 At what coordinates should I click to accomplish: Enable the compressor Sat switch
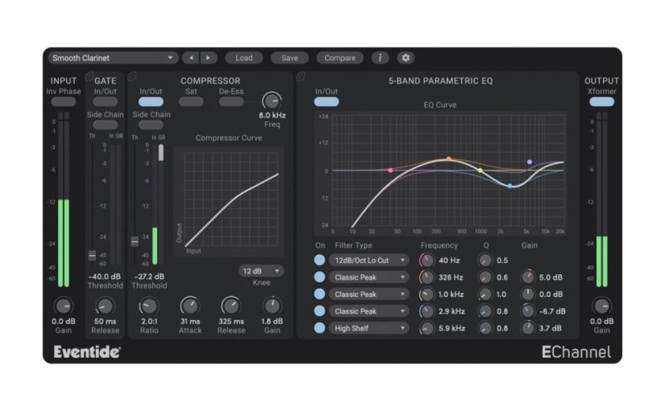click(x=191, y=101)
